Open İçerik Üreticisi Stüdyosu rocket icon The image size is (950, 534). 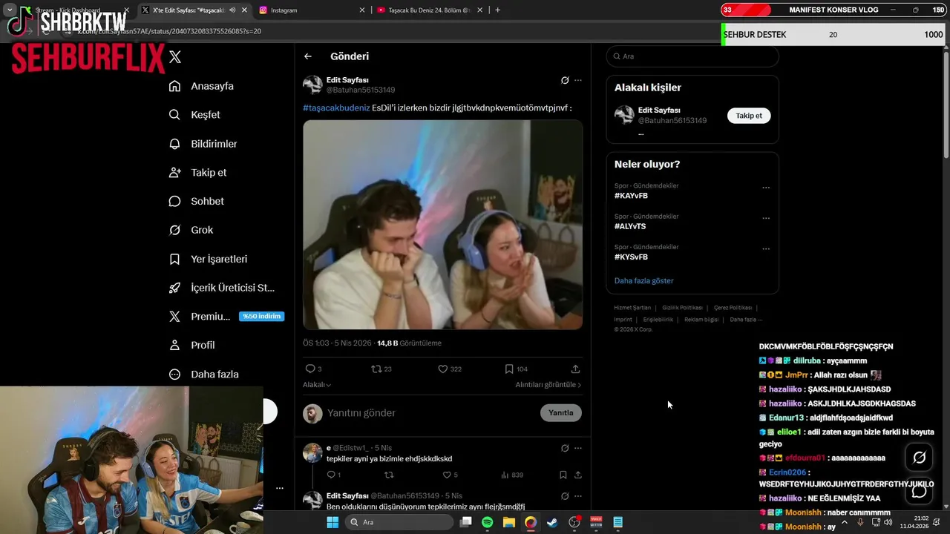[x=174, y=288]
